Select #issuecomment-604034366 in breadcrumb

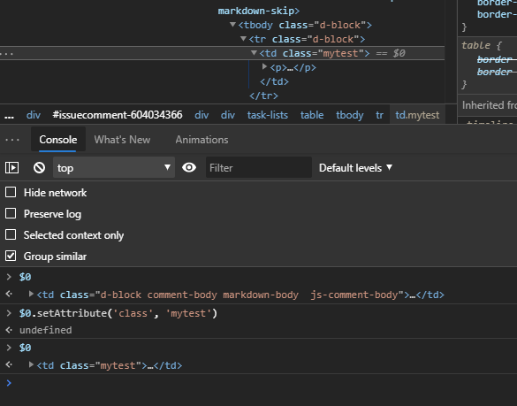[118, 115]
